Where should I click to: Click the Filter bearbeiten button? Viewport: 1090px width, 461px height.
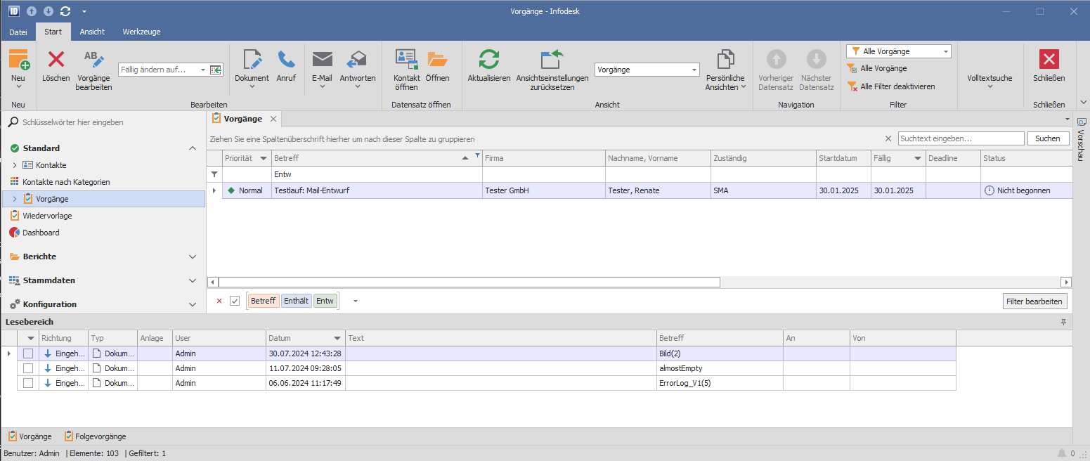coord(1034,301)
